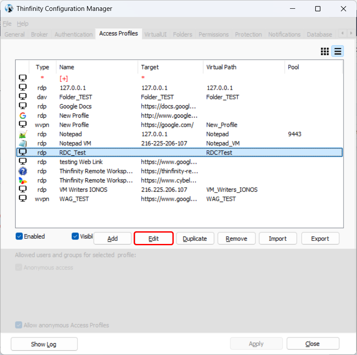Click the Edit button

tap(154, 239)
